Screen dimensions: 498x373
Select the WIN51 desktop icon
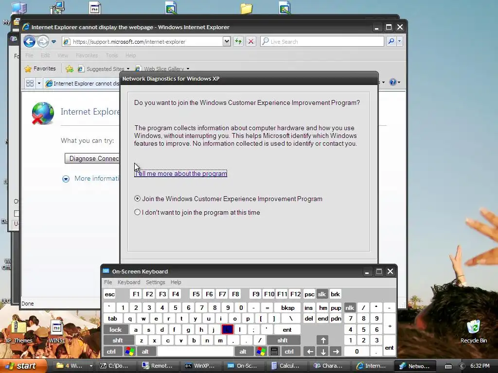coord(57,332)
